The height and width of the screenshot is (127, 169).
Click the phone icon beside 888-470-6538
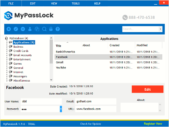tap(125, 18)
